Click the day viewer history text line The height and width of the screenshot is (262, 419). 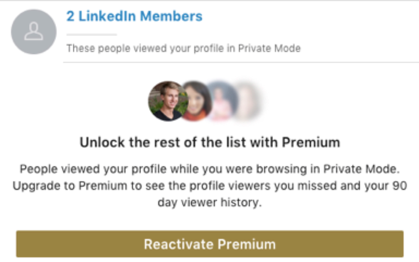point(210,203)
